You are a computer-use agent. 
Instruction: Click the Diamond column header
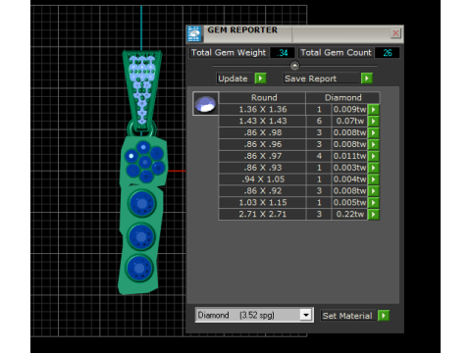click(x=342, y=97)
